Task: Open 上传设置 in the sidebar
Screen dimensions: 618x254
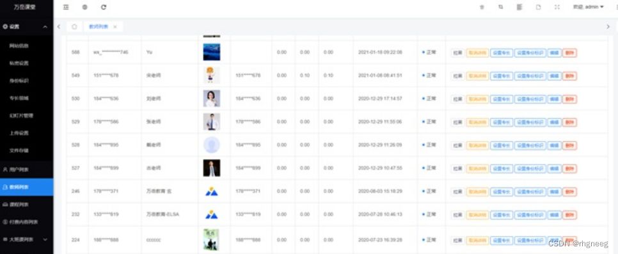Action: click(19, 133)
